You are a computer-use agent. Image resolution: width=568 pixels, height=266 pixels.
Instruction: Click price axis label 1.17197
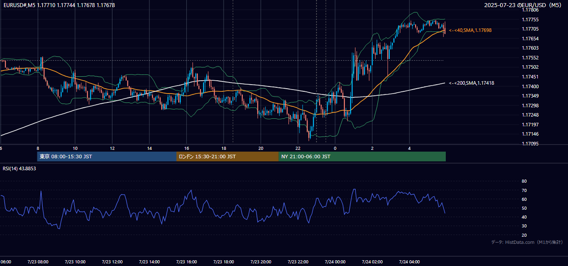[x=530, y=125]
